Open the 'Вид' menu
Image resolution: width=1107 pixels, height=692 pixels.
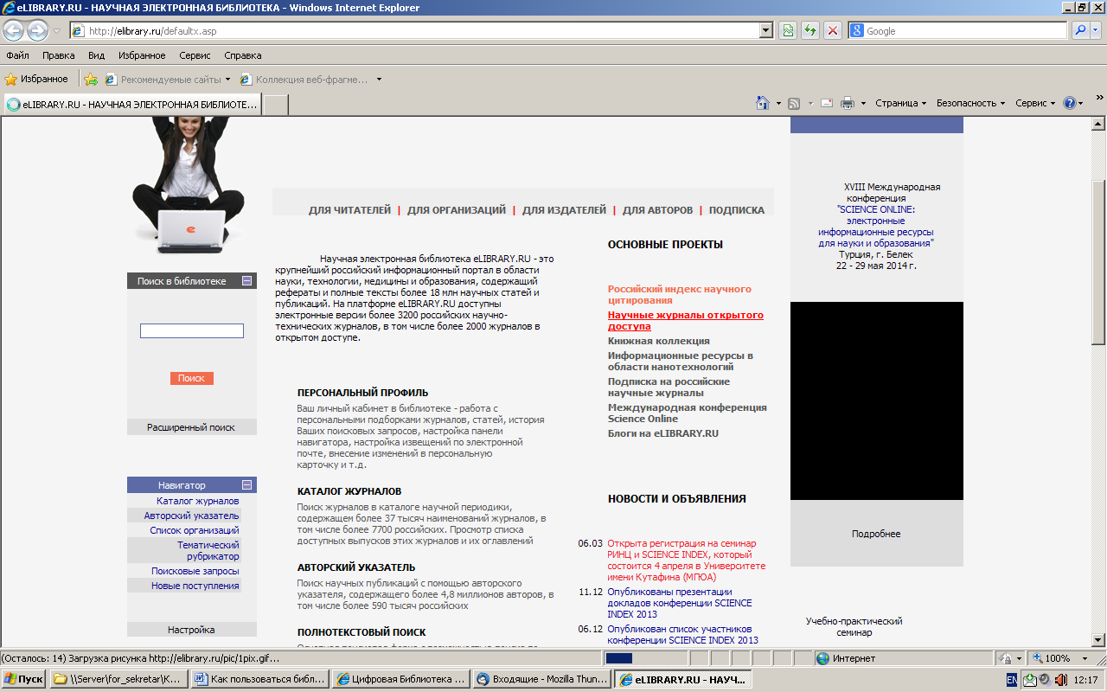coord(96,55)
